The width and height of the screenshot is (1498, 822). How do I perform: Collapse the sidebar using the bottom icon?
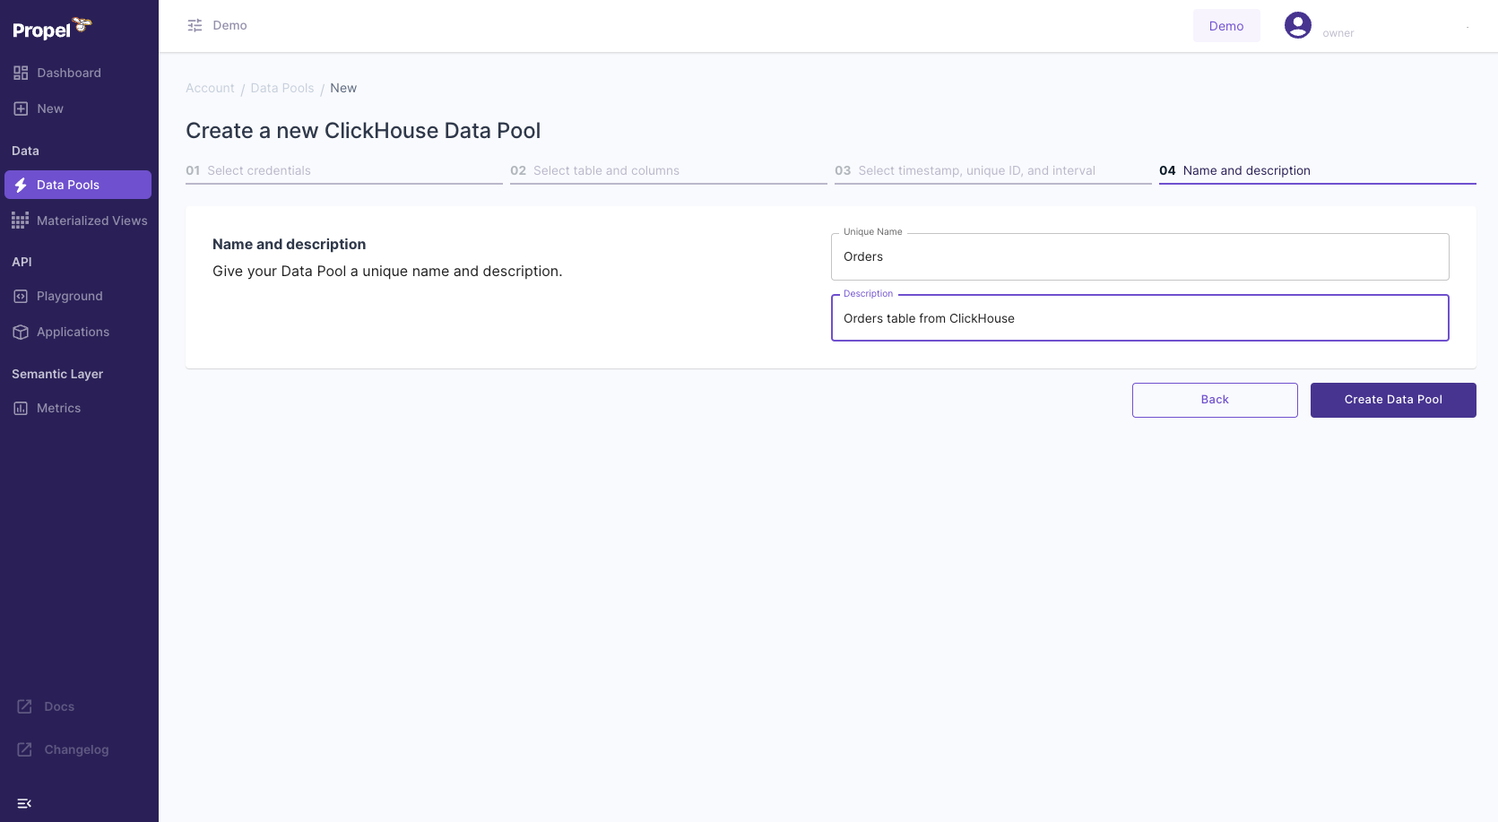24,802
